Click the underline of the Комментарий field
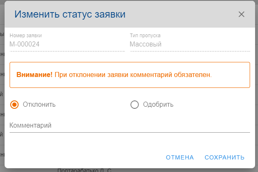 [x=129, y=132]
